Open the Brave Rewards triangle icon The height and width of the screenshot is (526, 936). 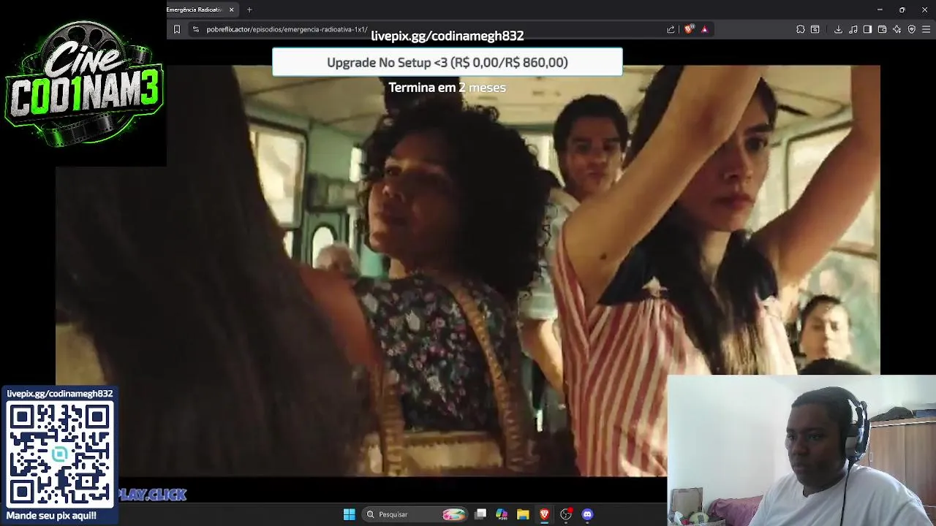(704, 29)
